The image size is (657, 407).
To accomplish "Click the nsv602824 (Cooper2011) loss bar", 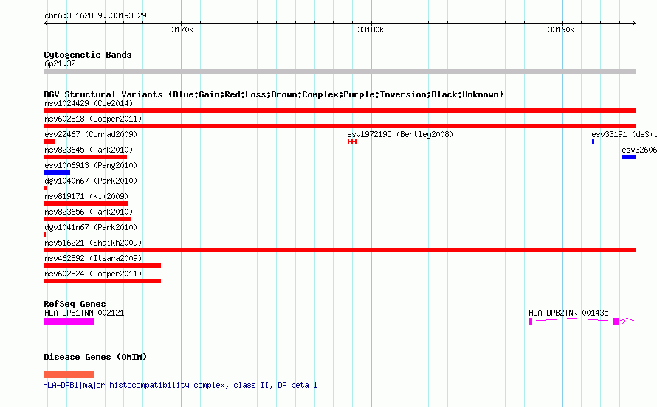I will tap(102, 281).
